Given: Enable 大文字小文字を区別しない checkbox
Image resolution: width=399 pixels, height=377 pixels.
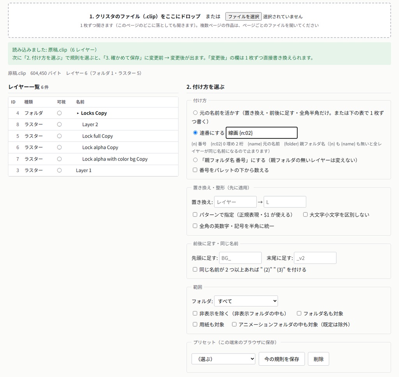Looking at the screenshot, I should (305, 214).
